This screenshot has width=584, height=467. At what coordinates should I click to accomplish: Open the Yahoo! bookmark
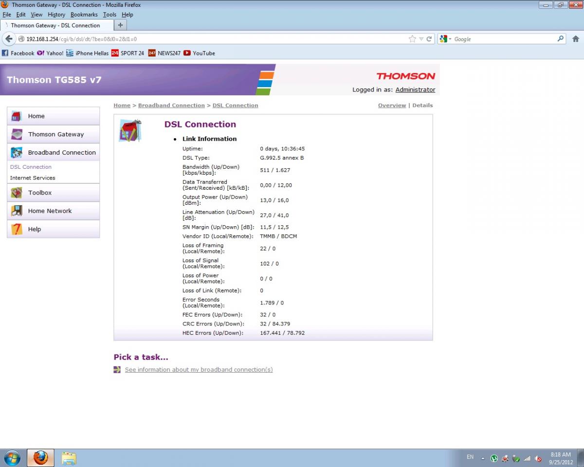50,53
